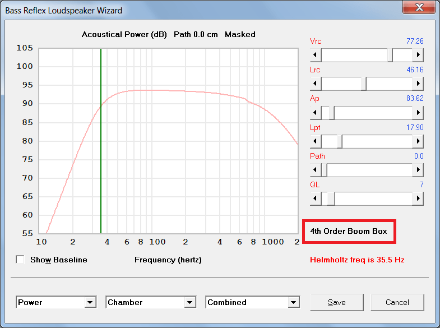Click the left arrow of the Vrc slider
Viewport: 440px width, 328px height.
coord(316,55)
